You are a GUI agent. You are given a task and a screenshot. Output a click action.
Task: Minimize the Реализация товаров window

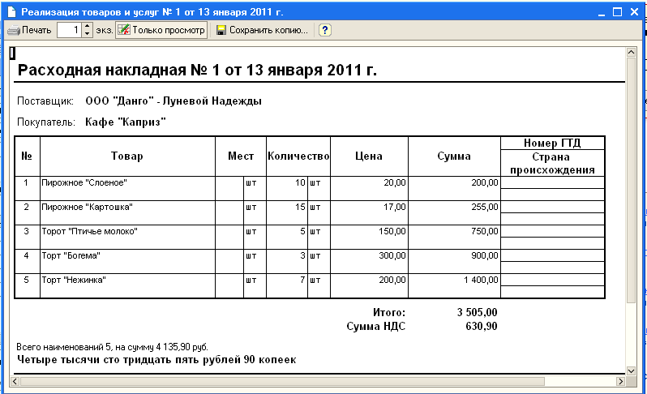pyautogui.click(x=602, y=12)
